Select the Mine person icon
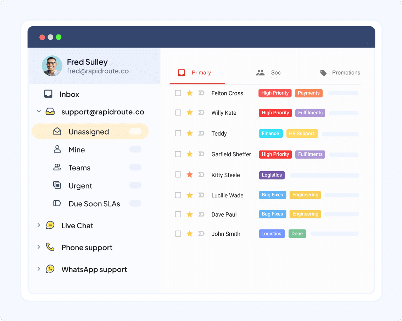This screenshot has height=321, width=402. pos(57,149)
